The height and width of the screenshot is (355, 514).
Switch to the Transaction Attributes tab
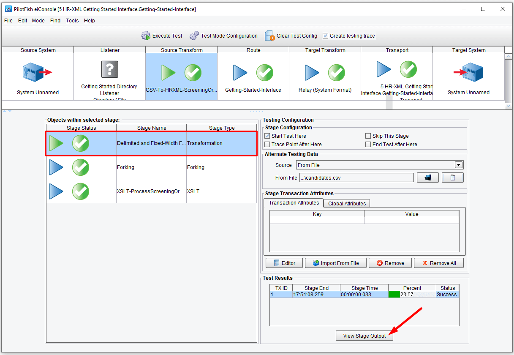294,203
